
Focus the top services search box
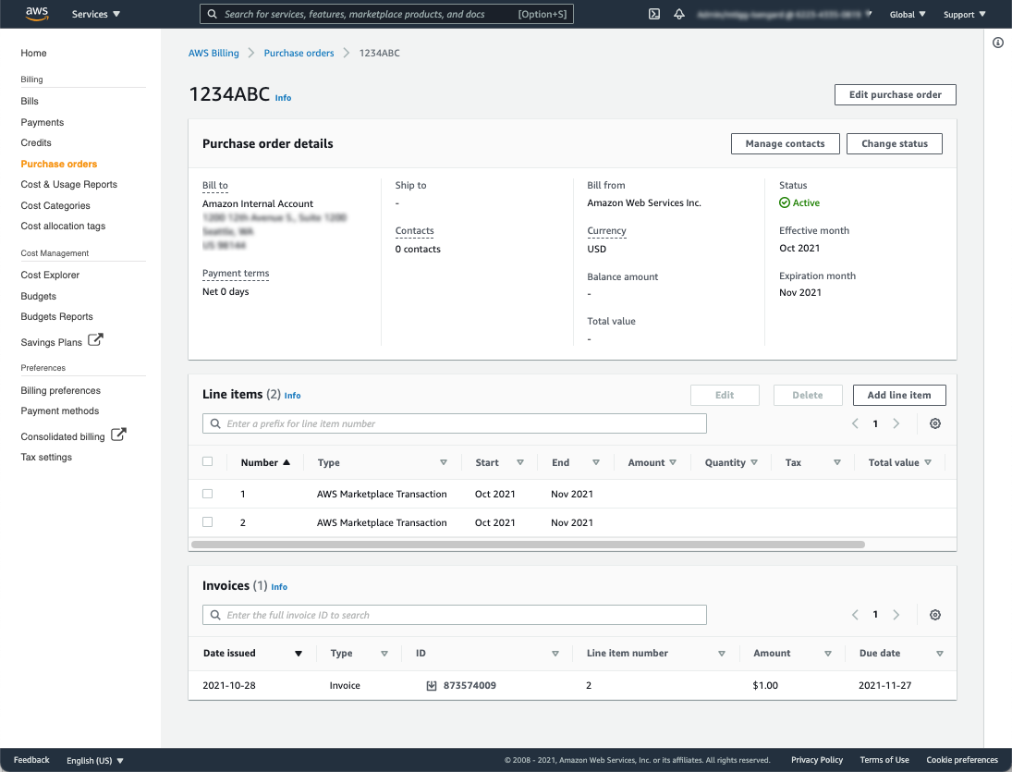tap(386, 14)
